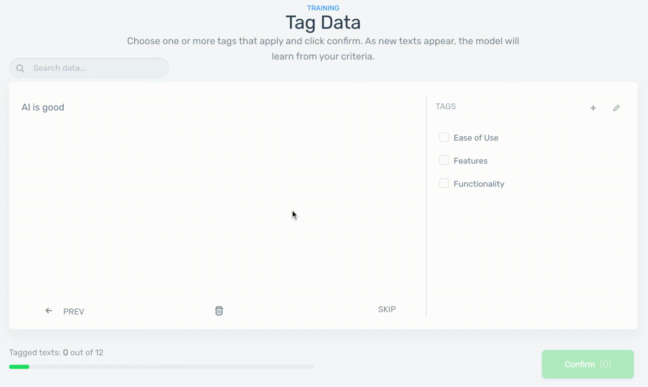Click the Tagged texts counter label
648x387 pixels.
pos(56,353)
